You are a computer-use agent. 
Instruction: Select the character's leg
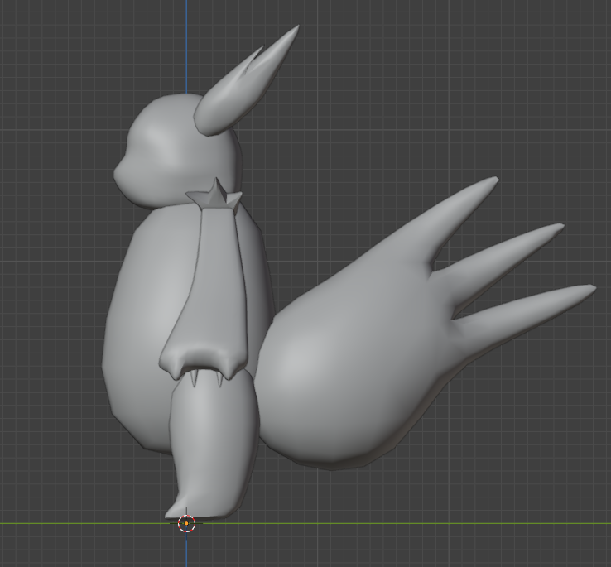211,439
